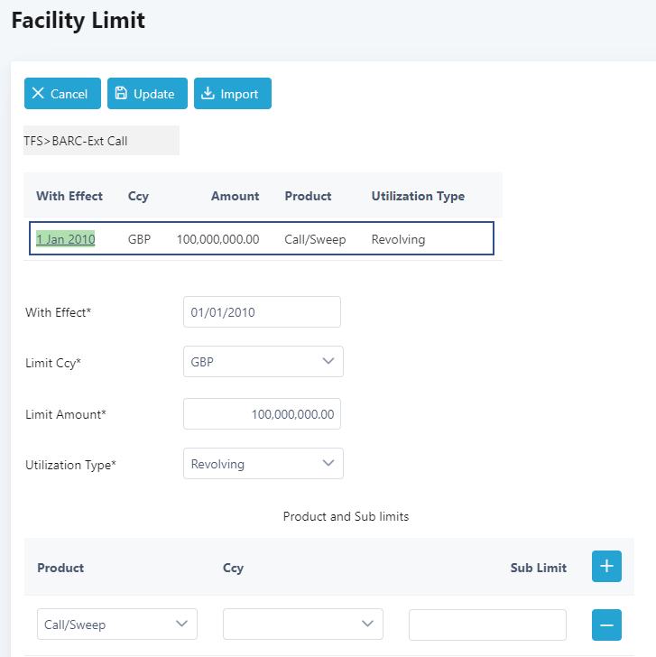The width and height of the screenshot is (656, 657).
Task: Click the Cancel button
Action: (62, 94)
